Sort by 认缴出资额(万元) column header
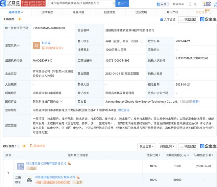Screen dimensions: 217x187 pyautogui.click(x=178, y=155)
